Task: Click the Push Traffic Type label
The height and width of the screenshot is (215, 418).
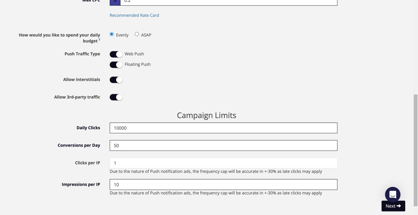Action: [82, 54]
